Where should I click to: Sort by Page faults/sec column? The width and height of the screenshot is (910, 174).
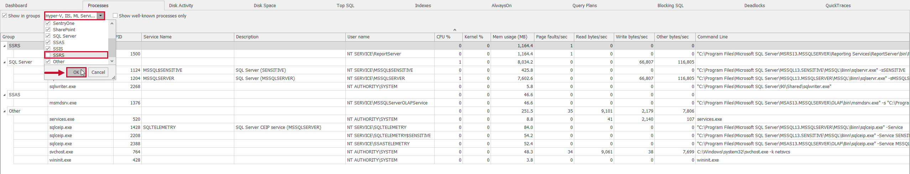click(554, 37)
